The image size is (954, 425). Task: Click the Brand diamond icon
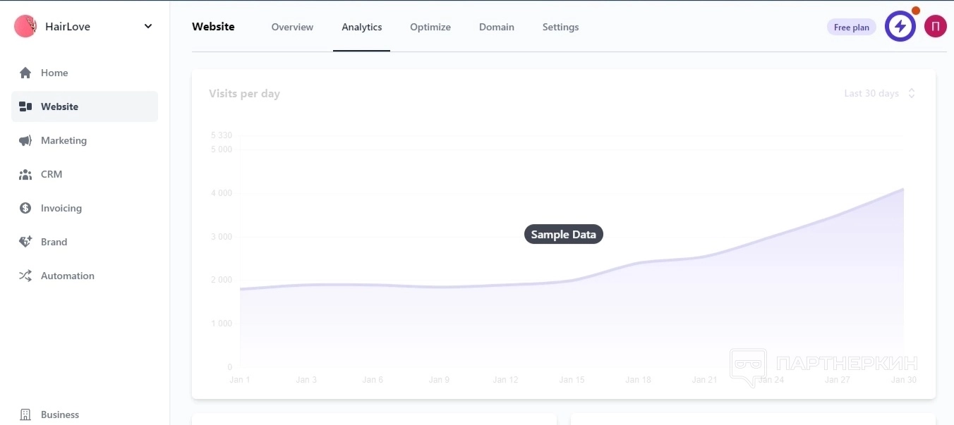pos(25,242)
